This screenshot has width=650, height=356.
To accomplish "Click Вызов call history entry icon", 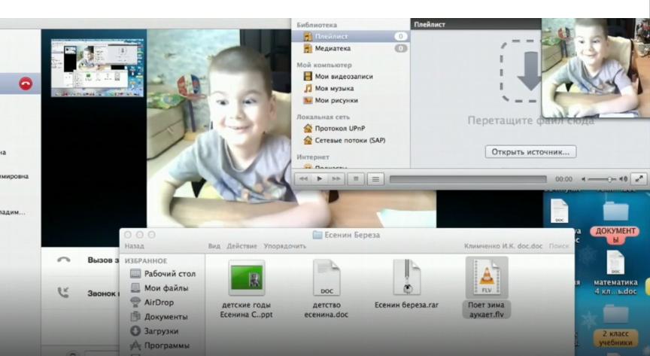I will click(63, 260).
